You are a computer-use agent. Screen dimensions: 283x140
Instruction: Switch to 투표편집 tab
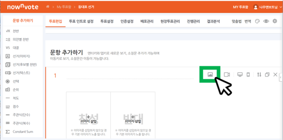(x=55, y=22)
